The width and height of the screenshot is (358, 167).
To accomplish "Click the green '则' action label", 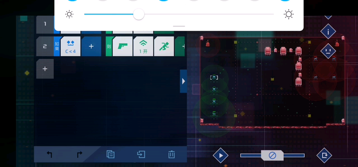I will point(109,46).
